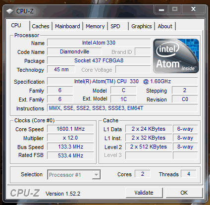The width and height of the screenshot is (210, 205).
Task: Click the Revision value C0
Action: (185, 99)
